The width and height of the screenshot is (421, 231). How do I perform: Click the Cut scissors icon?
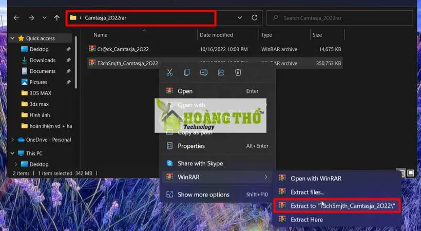[x=169, y=72]
